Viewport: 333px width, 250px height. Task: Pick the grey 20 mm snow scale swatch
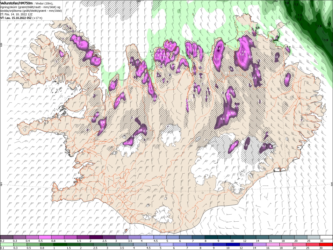(300, 237)
